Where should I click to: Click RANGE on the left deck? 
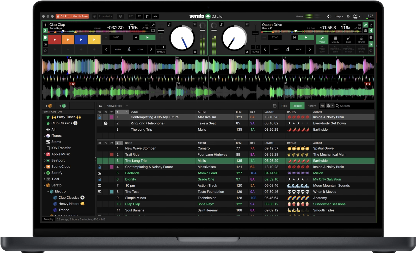point(161,52)
